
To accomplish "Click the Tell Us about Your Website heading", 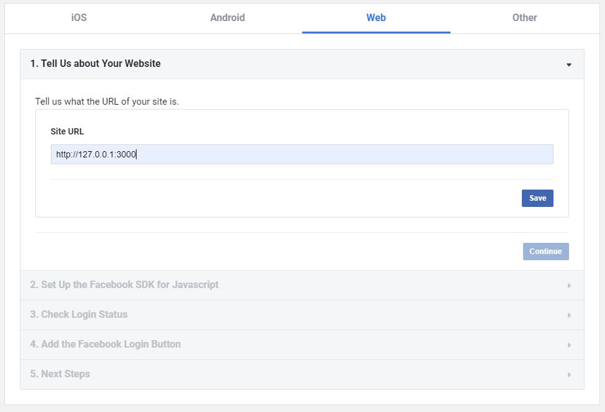I will click(x=95, y=63).
